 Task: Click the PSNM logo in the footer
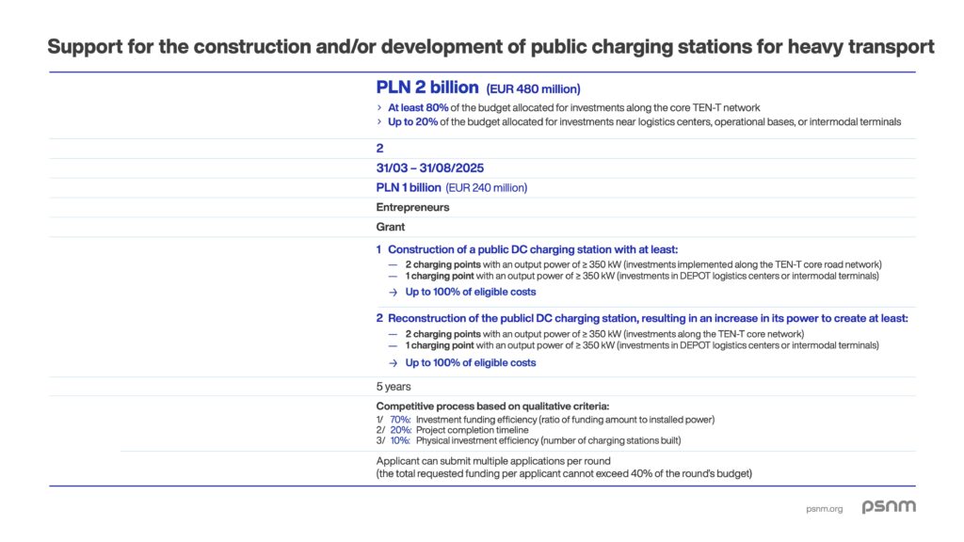click(889, 507)
